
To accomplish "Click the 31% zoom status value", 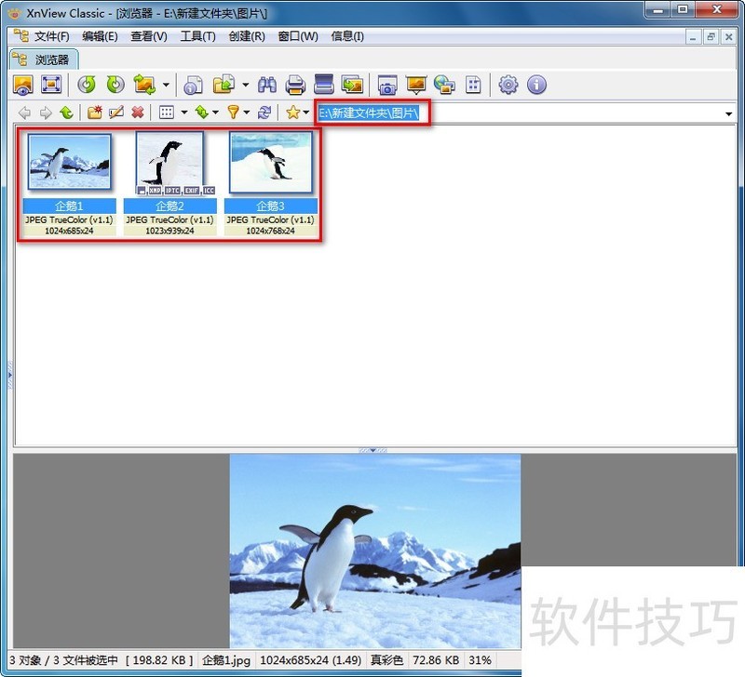I will 480,660.
